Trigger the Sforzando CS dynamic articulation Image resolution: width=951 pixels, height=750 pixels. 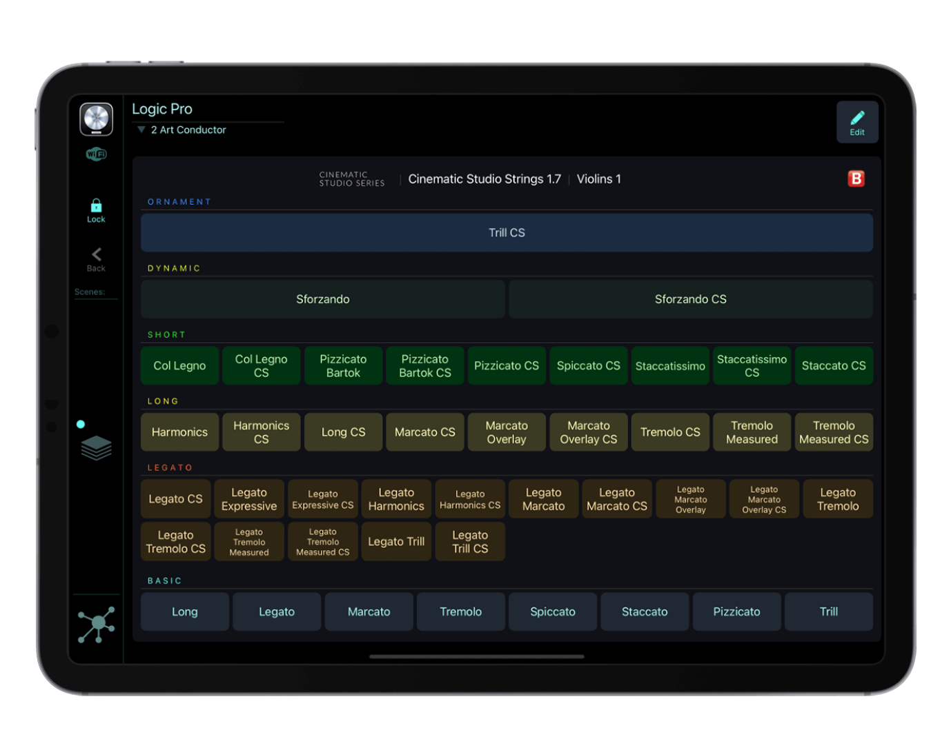point(690,299)
